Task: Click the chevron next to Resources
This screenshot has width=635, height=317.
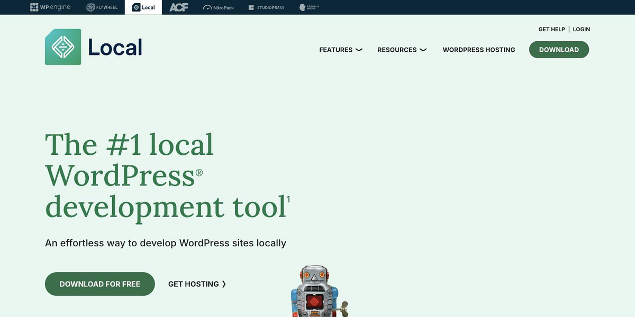Action: (x=423, y=50)
